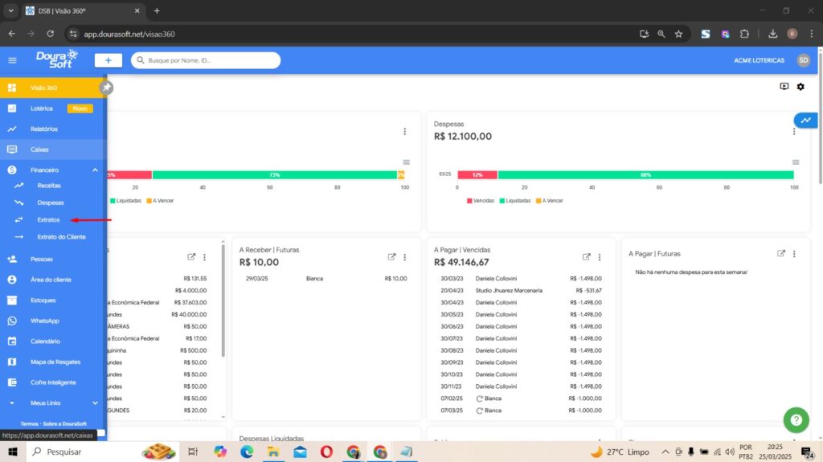The height and width of the screenshot is (462, 823).
Task: Collapse the Financeiro submenu
Action: coord(95,170)
